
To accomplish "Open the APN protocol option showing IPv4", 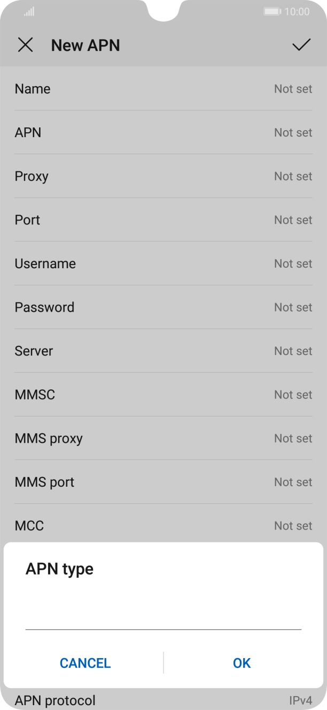I will [x=163, y=700].
